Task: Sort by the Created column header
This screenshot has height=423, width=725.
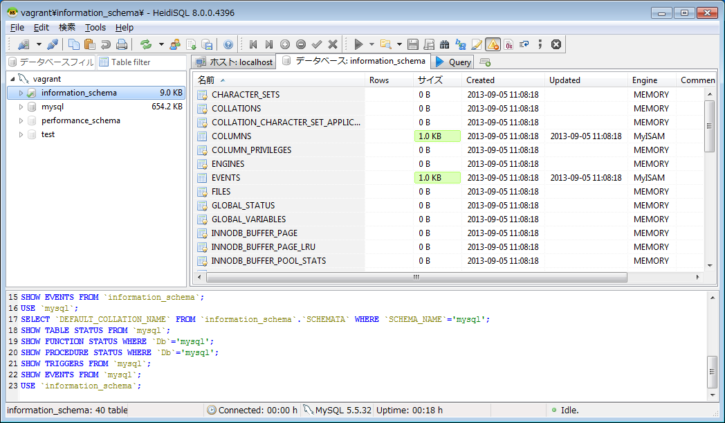Action: coord(503,80)
